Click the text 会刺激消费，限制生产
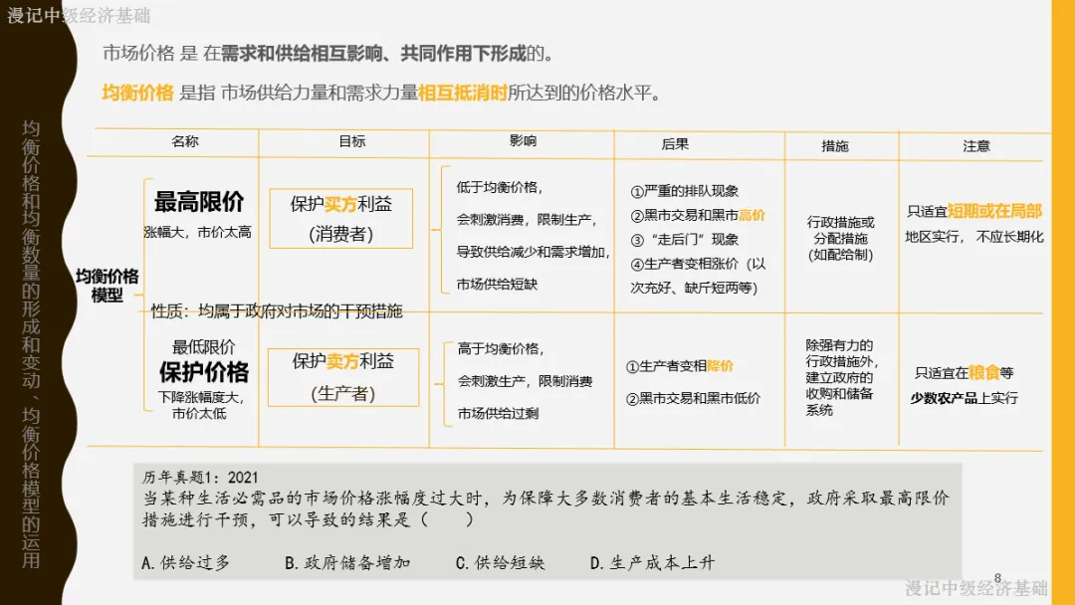1075x605 pixels. tap(527, 219)
